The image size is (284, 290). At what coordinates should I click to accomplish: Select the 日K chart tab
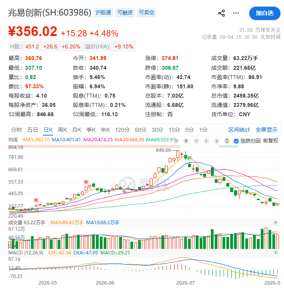click(48, 130)
